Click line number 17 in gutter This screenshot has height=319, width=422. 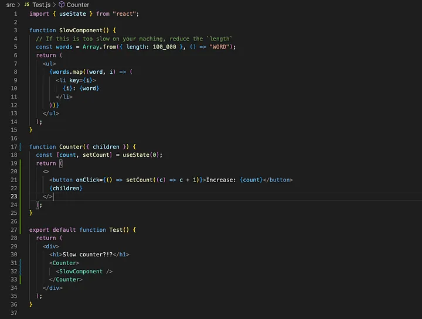click(x=13, y=147)
